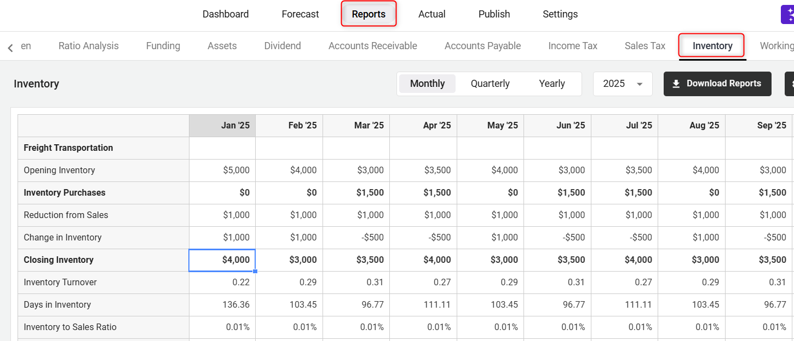Click fill handle on selected Closing Inventory cell
Screen dimensions: 794x341
tap(255, 271)
